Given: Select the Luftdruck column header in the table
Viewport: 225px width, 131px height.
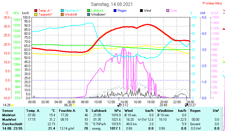Looking at the screenshot, I should [99, 111].
